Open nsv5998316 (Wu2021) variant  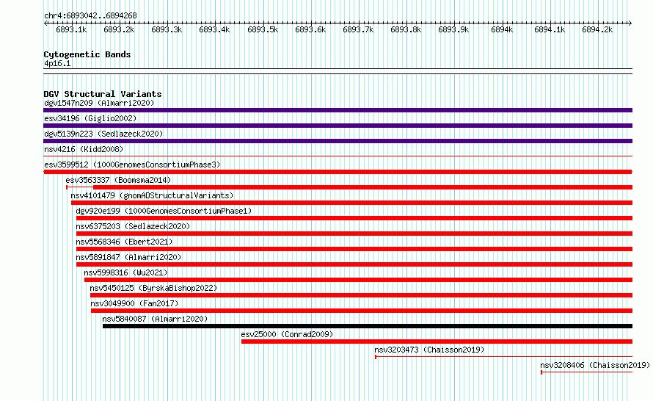[125, 272]
